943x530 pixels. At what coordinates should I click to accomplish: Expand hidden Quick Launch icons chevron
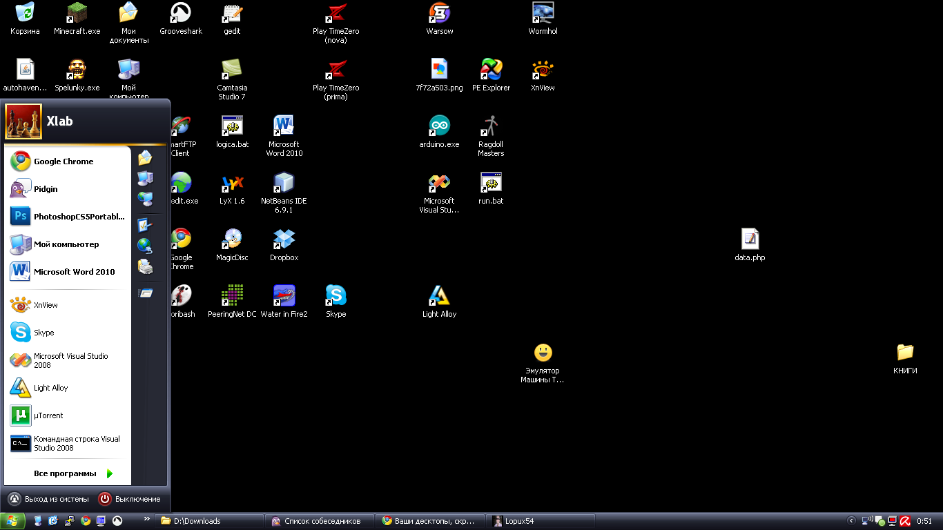click(146, 518)
